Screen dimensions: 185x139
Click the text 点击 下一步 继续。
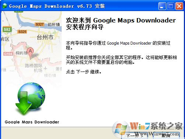click(x=84, y=72)
